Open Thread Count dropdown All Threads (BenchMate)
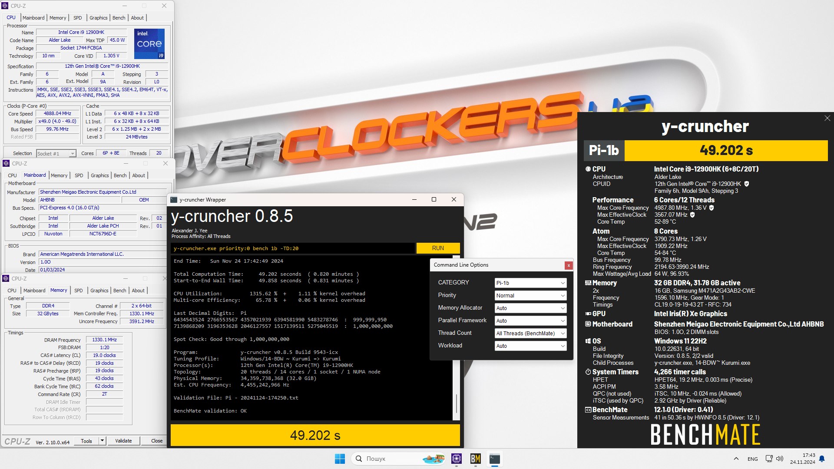Screen dimensions: 834x469 530,333
